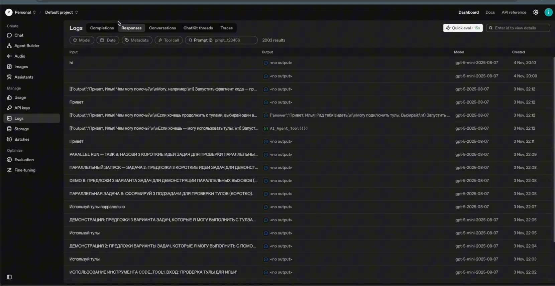Screen dimensions: 555x286
Task: Click the Personal organization avatar
Action: [x=9, y=12]
